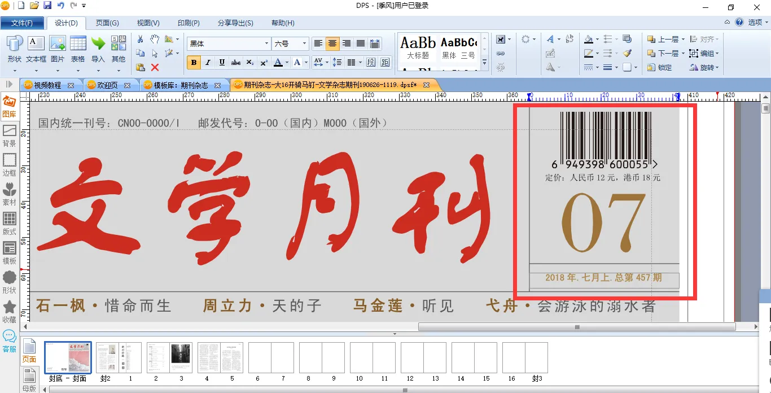771x393 pixels.
Task: Click the format painter brush icon
Action: pos(627,53)
